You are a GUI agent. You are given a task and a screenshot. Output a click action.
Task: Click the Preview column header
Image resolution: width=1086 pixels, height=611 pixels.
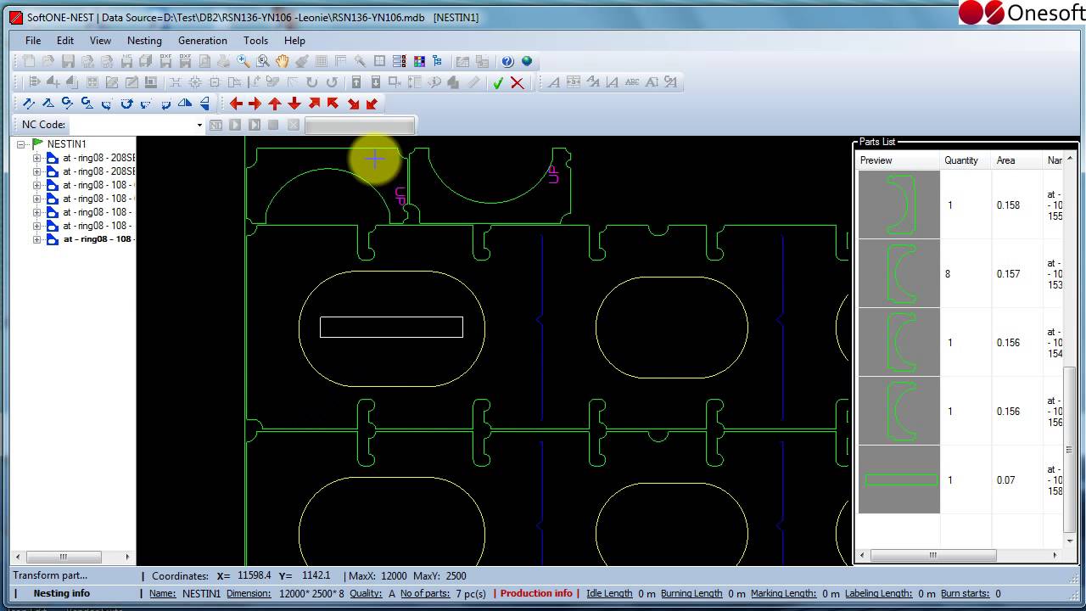[x=898, y=160]
